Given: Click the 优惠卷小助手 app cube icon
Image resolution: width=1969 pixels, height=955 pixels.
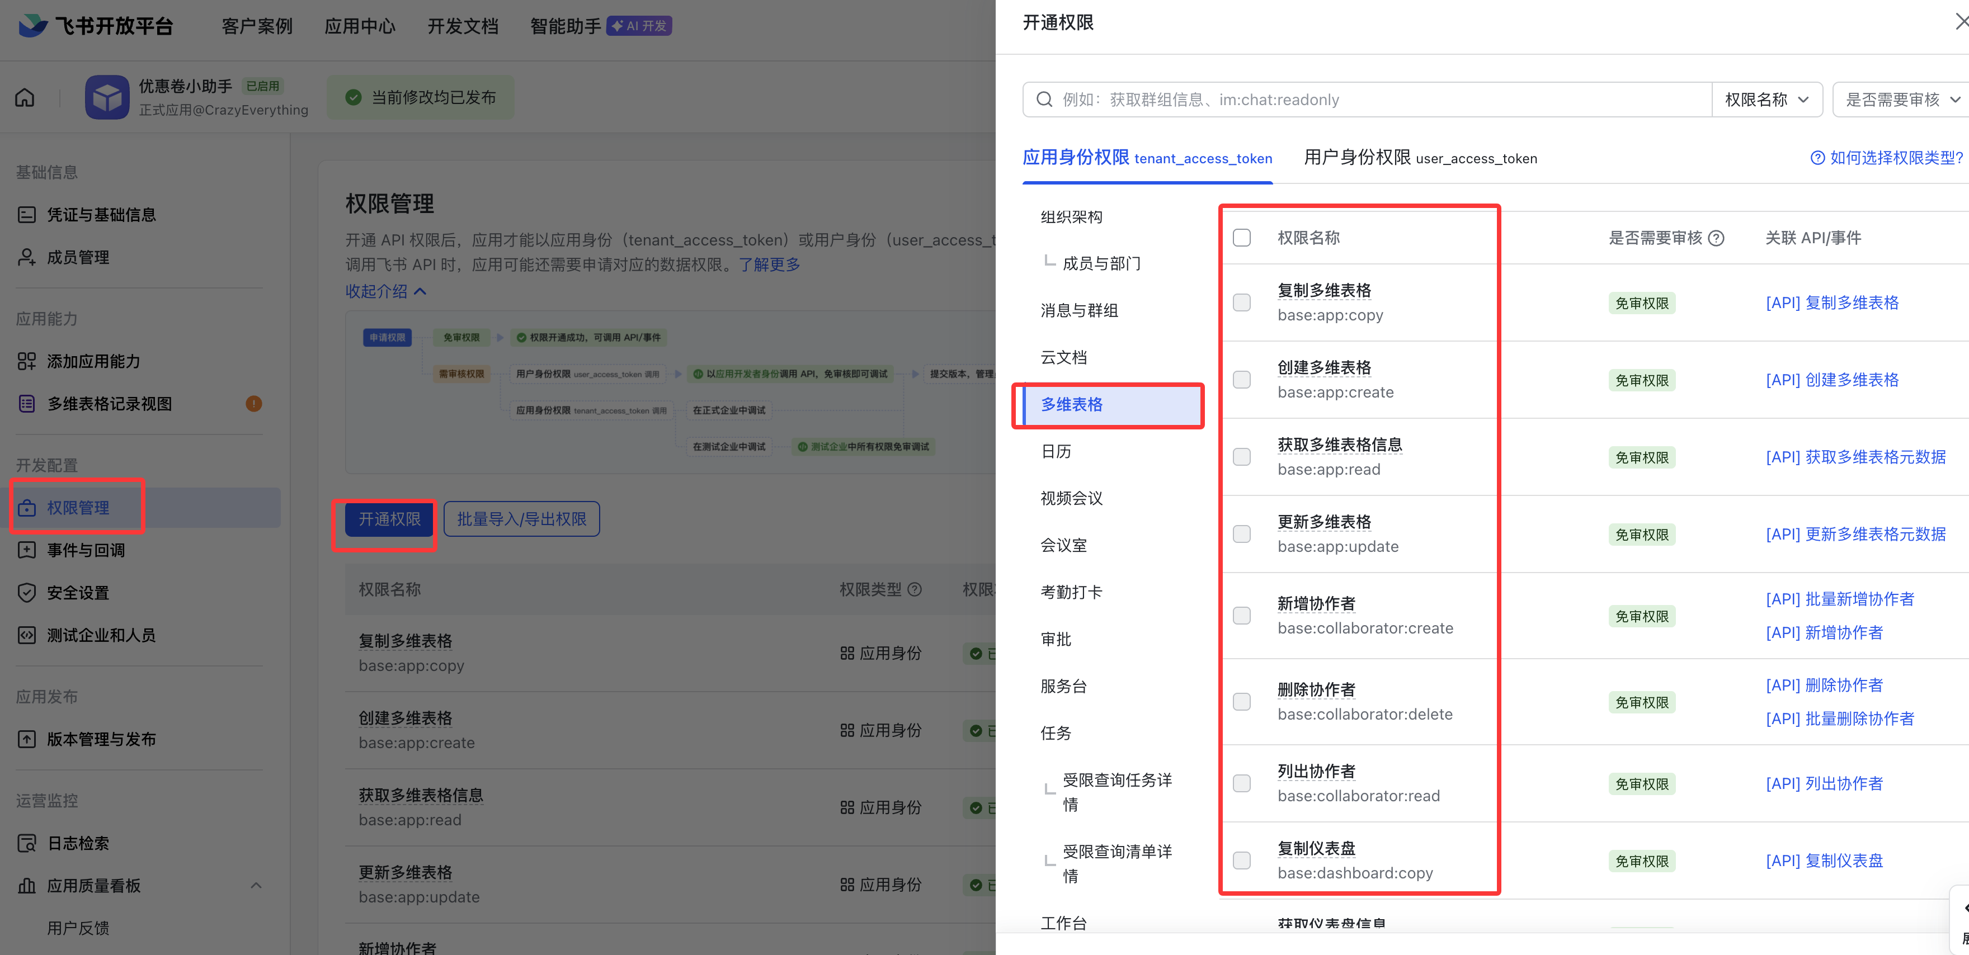Looking at the screenshot, I should click(x=107, y=97).
